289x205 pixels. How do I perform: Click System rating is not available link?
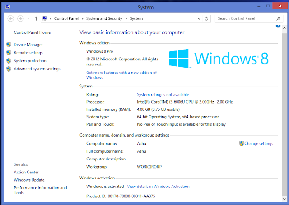(x=163, y=95)
